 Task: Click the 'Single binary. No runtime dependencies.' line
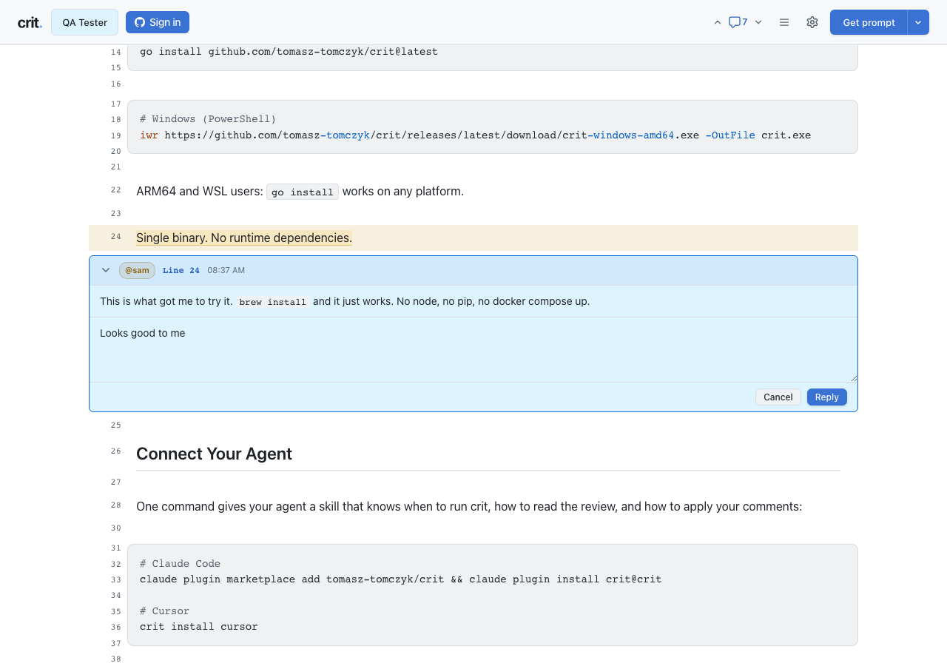[x=244, y=238]
